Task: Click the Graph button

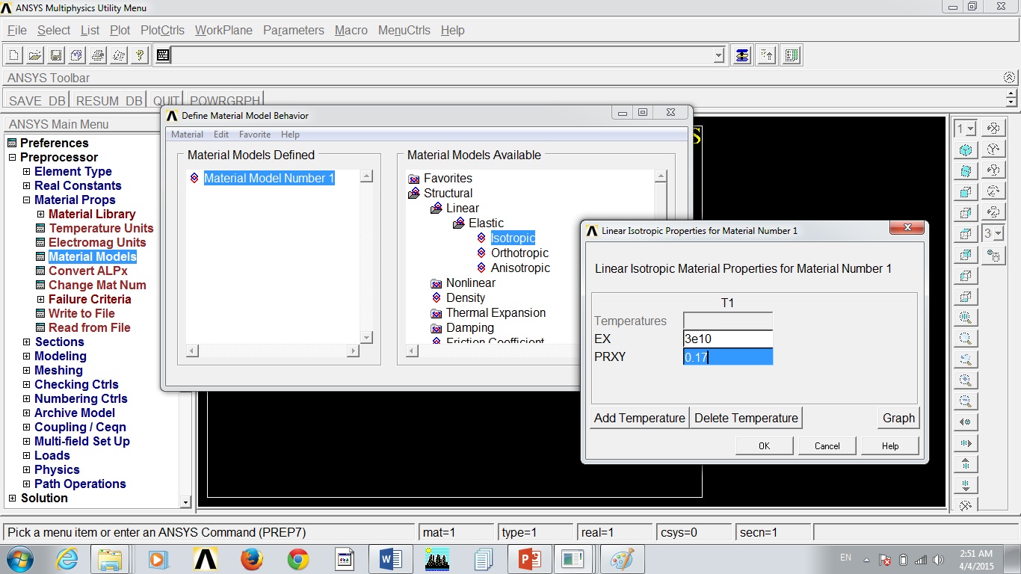Action: (898, 418)
